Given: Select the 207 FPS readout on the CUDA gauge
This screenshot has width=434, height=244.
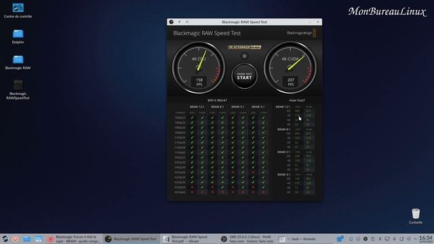Looking at the screenshot, I should click(x=290, y=81).
